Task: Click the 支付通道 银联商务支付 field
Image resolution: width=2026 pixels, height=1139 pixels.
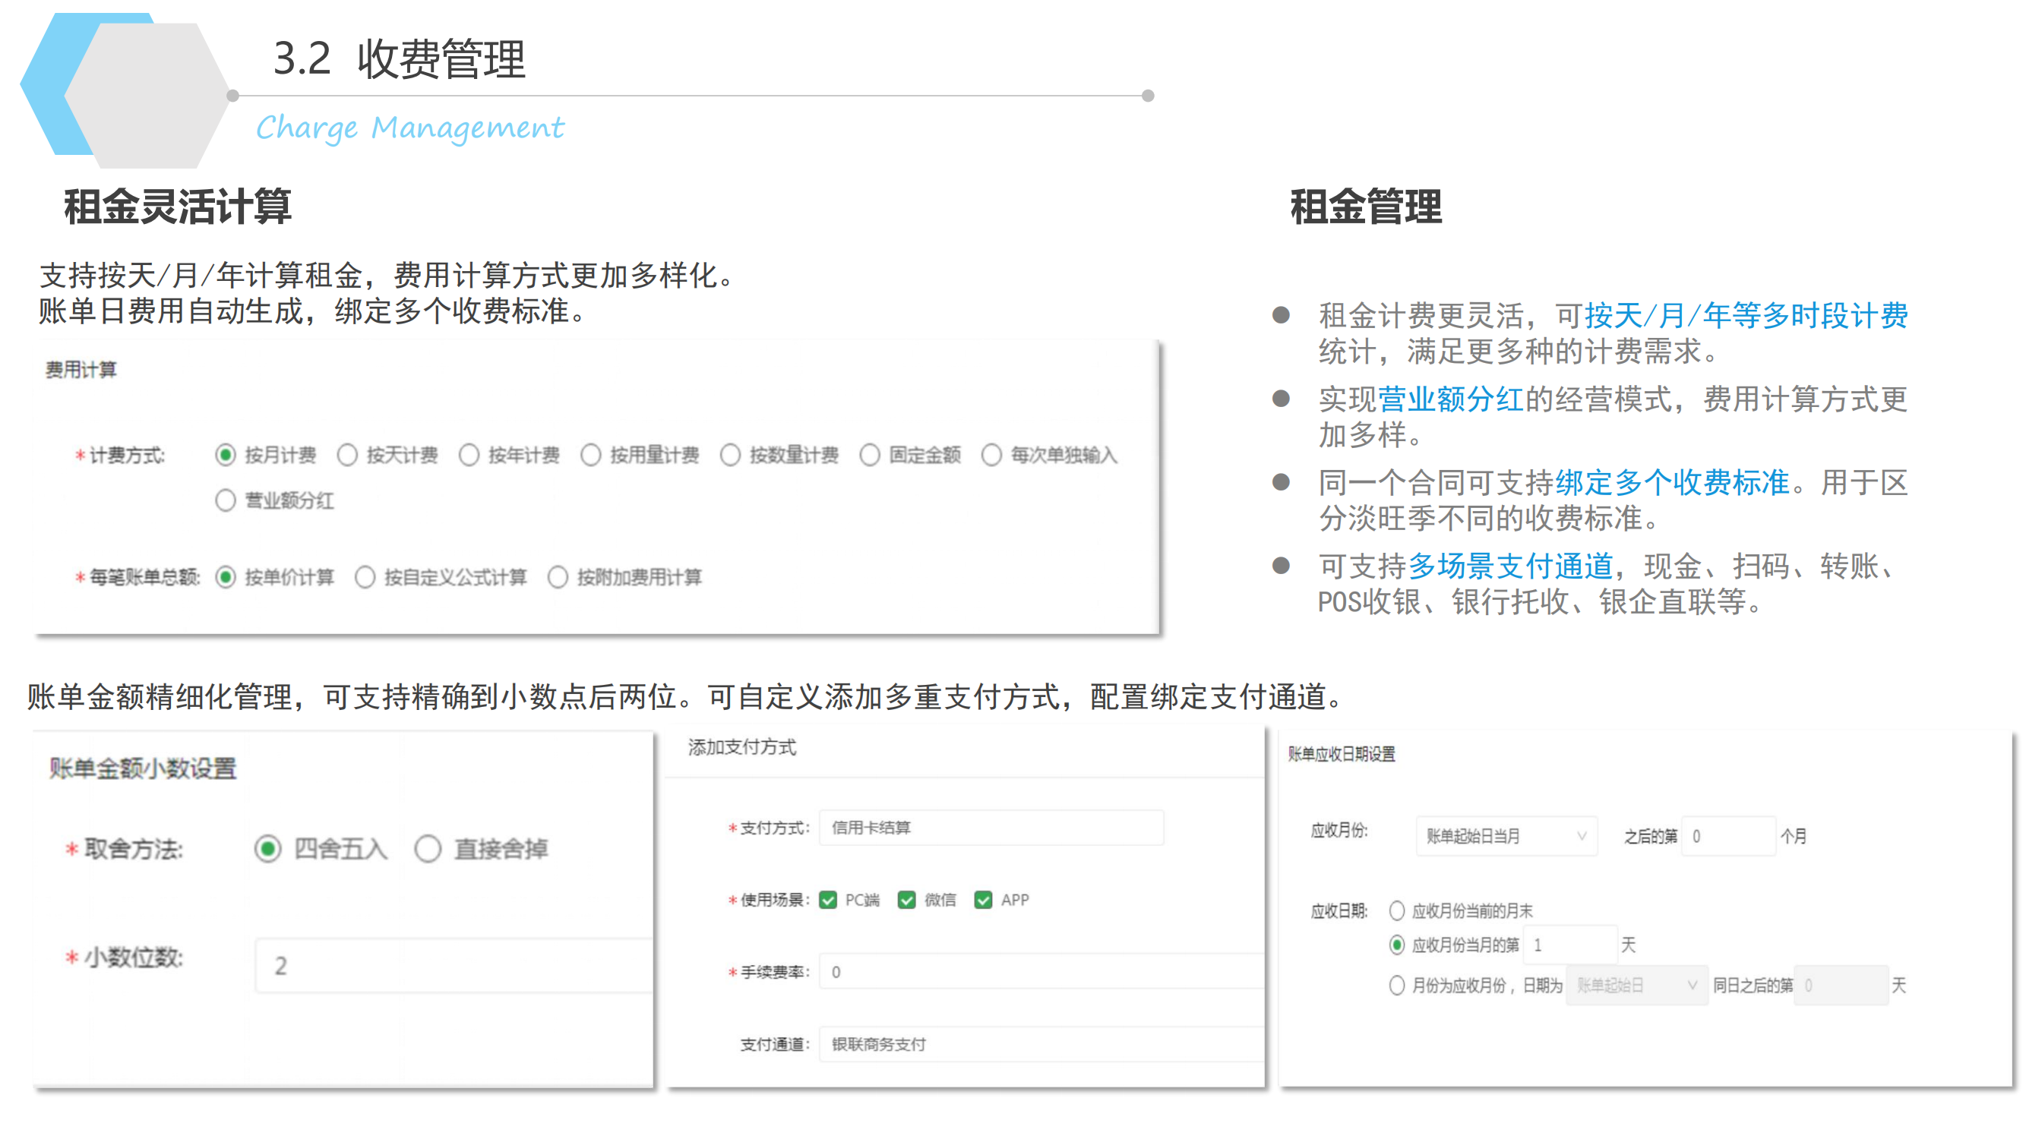Action: coord(1038,1045)
